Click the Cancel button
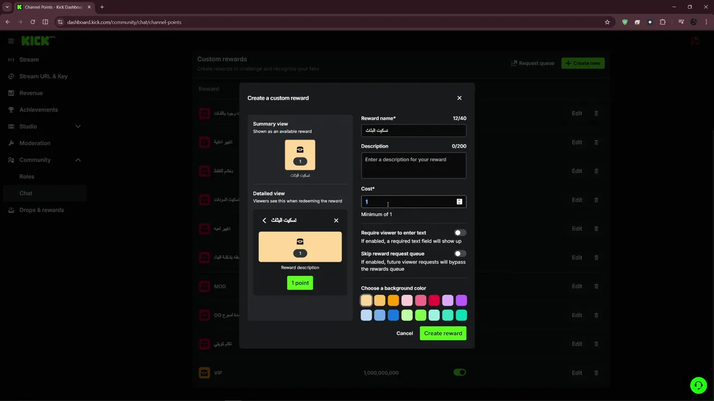 (404, 333)
